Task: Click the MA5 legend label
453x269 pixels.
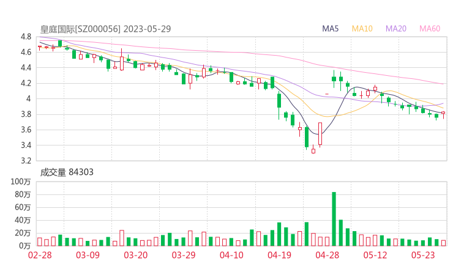Action: 330,29
